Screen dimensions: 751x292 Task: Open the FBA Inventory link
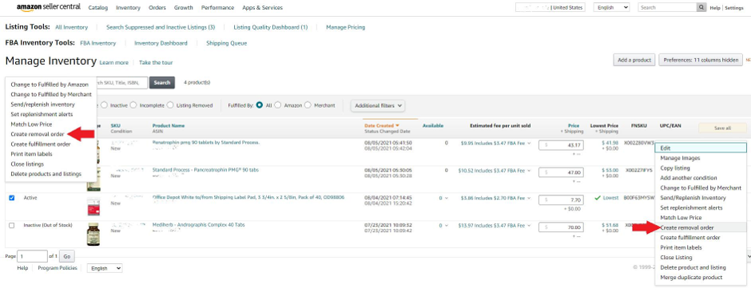[97, 43]
